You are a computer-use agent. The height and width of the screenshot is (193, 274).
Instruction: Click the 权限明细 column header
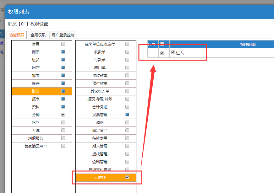tap(248, 44)
